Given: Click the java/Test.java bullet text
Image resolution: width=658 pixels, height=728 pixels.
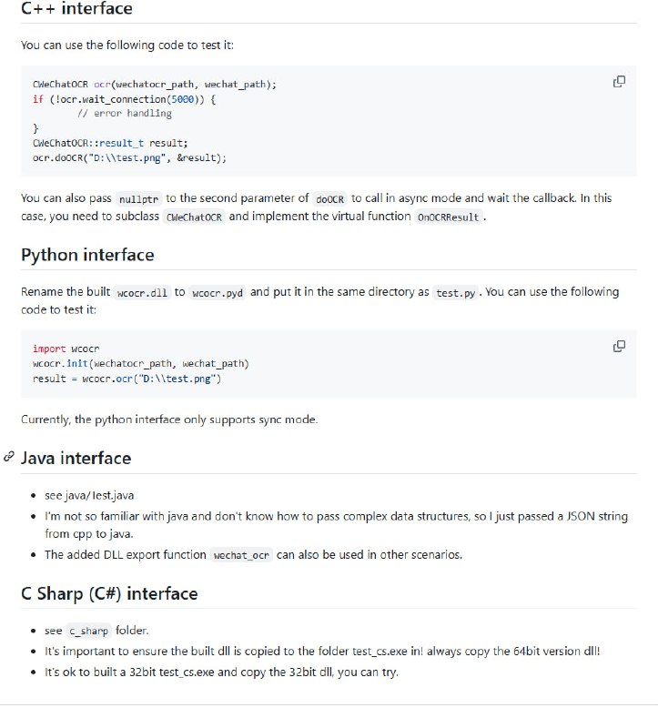Looking at the screenshot, I should pos(89,495).
